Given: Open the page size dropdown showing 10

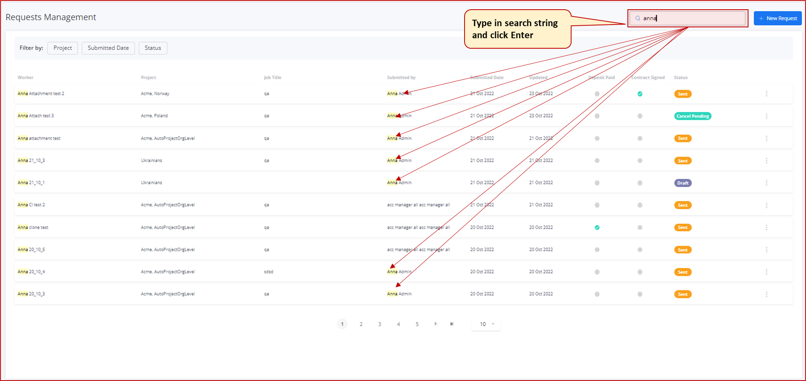Looking at the screenshot, I should click(485, 324).
